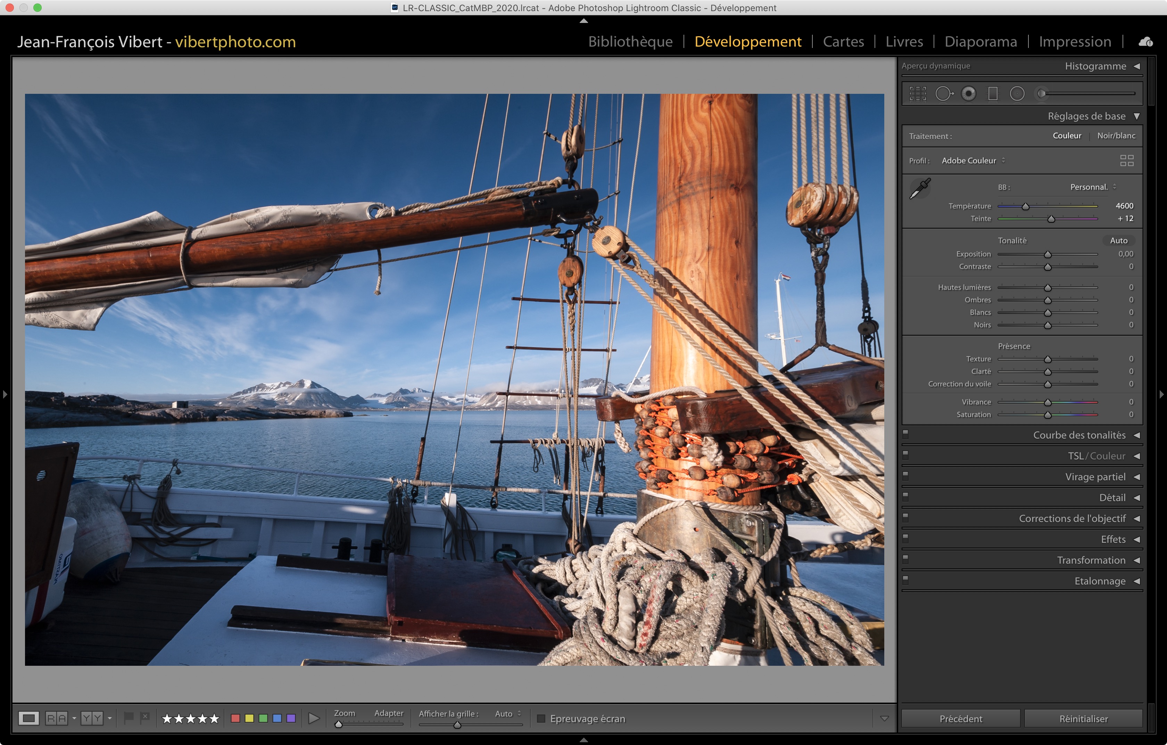The width and height of the screenshot is (1167, 745).
Task: Pick the white balance eyedropper
Action: 919,189
